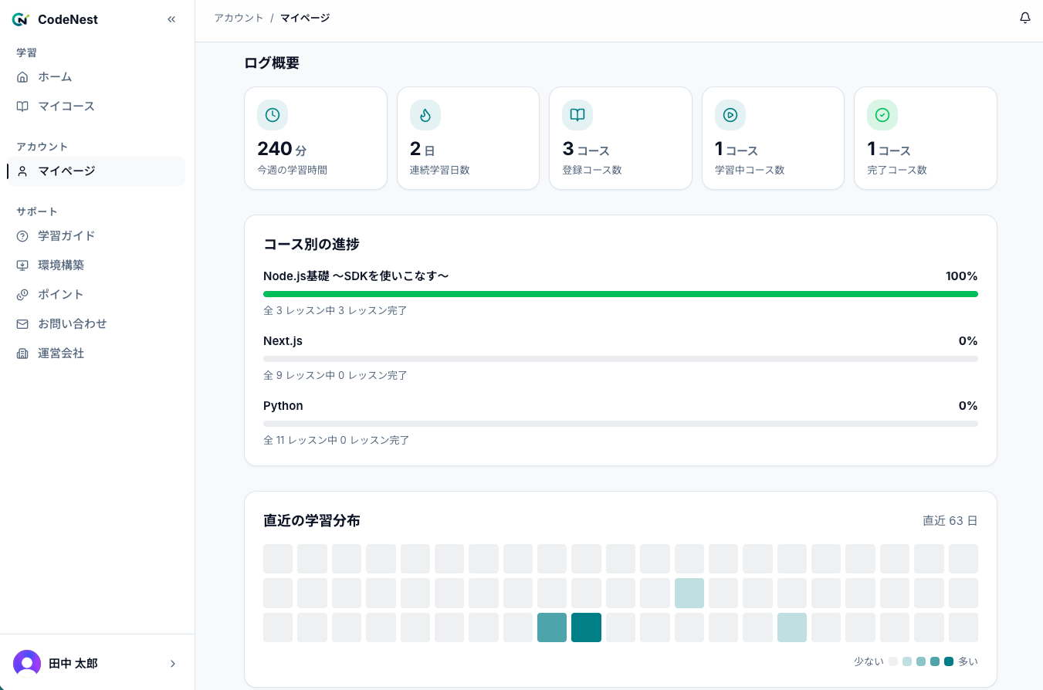Screen dimensions: 1043x690
Task: Click the clock icon on 今週の学習時間 card
Action: 273,115
